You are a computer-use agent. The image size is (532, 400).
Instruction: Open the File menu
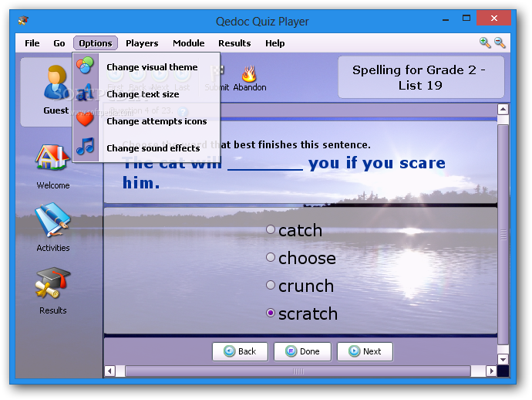[32, 43]
